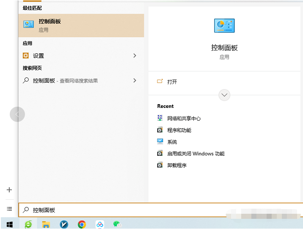Expand the 设置 result chevron arrow
Image resolution: width=303 pixels, height=229 pixels.
[135, 55]
